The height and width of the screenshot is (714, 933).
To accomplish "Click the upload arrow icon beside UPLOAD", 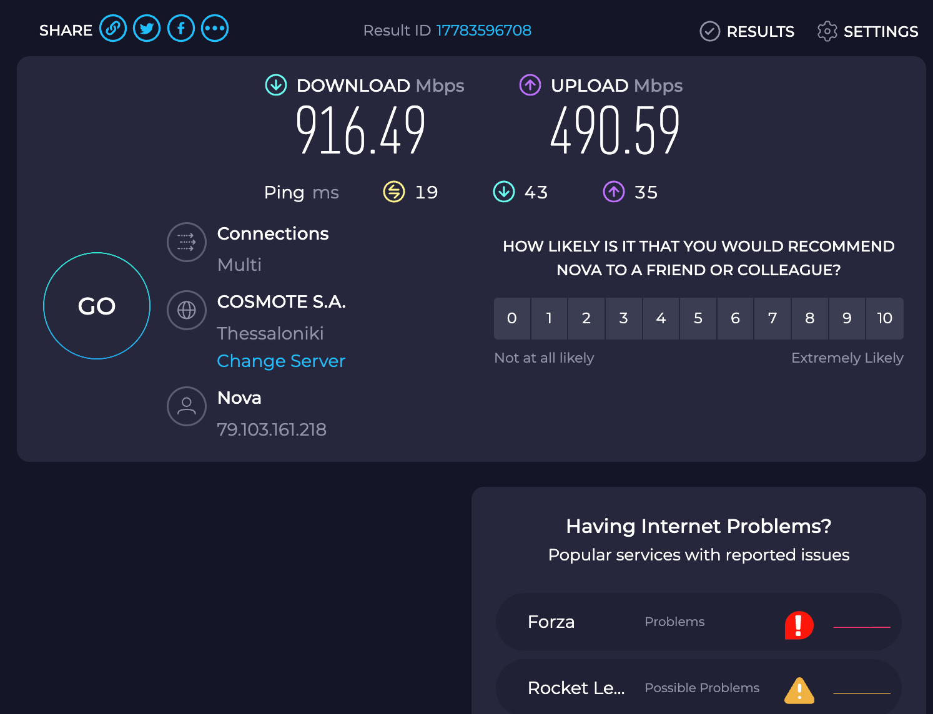I will 530,85.
